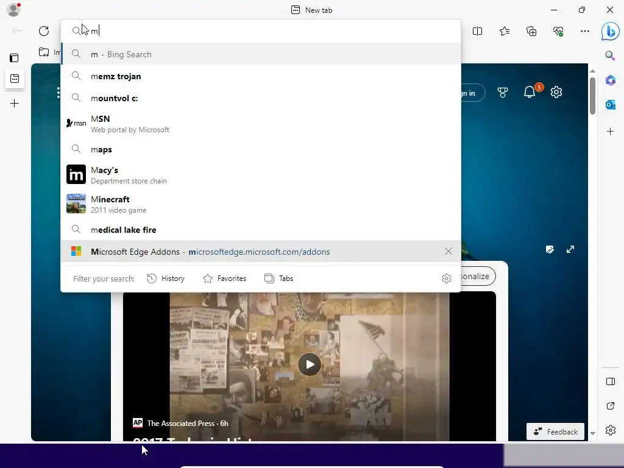Screen dimensions: 624x468
Task: Open the Collections icon
Action: [x=531, y=31]
